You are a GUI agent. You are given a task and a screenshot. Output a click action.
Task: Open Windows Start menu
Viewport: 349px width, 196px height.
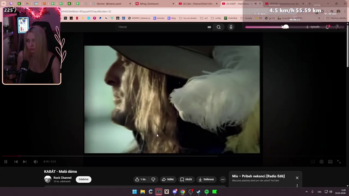click(134, 192)
